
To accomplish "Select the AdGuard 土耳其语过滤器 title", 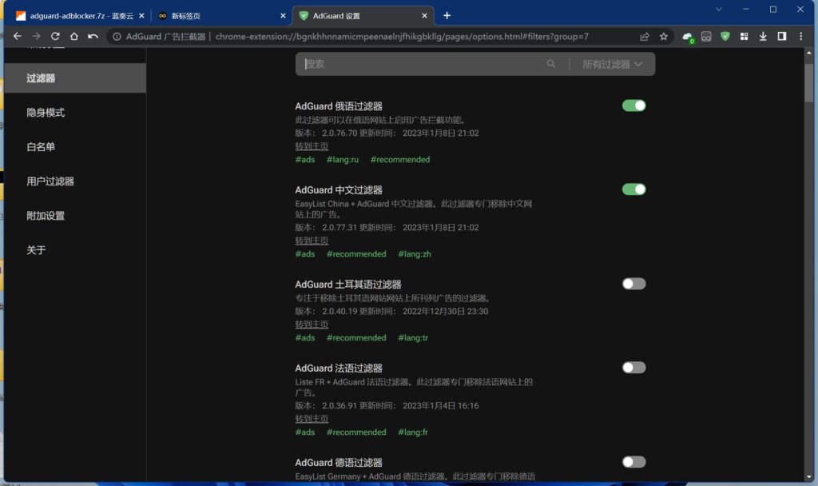I will pos(348,285).
